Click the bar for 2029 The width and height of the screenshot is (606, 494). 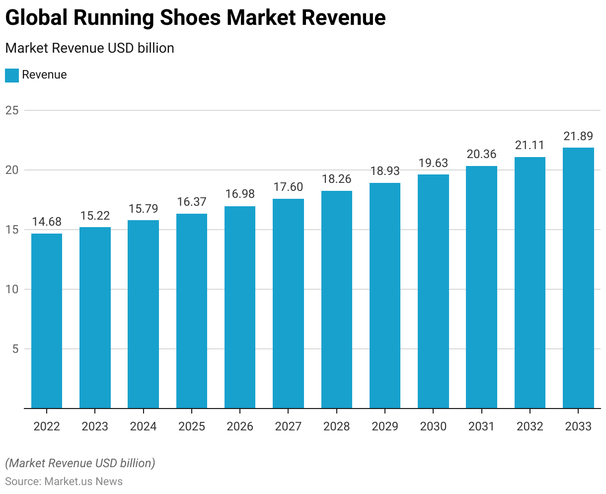pyautogui.click(x=385, y=296)
